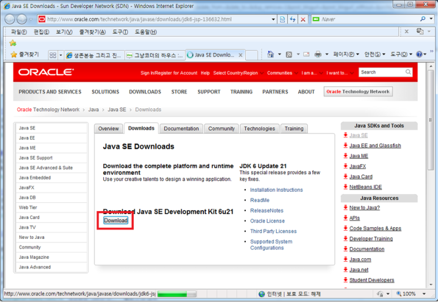438x303 pixels.
Task: Click the Print icon
Action: coord(318,54)
